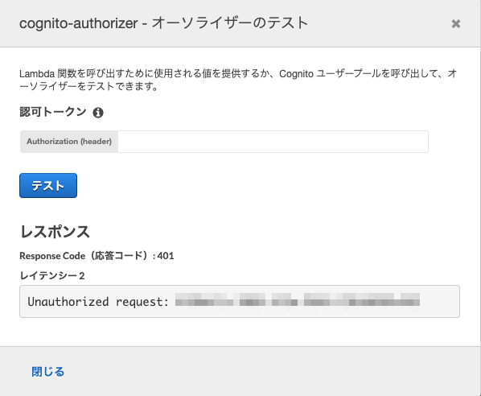481x396 pixels.
Task: Click the レイテンシー 2 latency text
Action: (52, 275)
